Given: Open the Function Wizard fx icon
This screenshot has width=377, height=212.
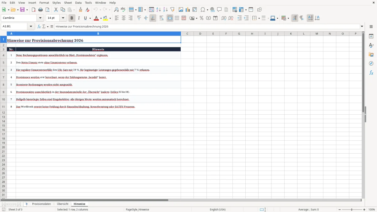Looking at the screenshot, I should (39, 26).
